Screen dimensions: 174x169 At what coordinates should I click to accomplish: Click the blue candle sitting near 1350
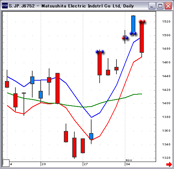[91, 136]
